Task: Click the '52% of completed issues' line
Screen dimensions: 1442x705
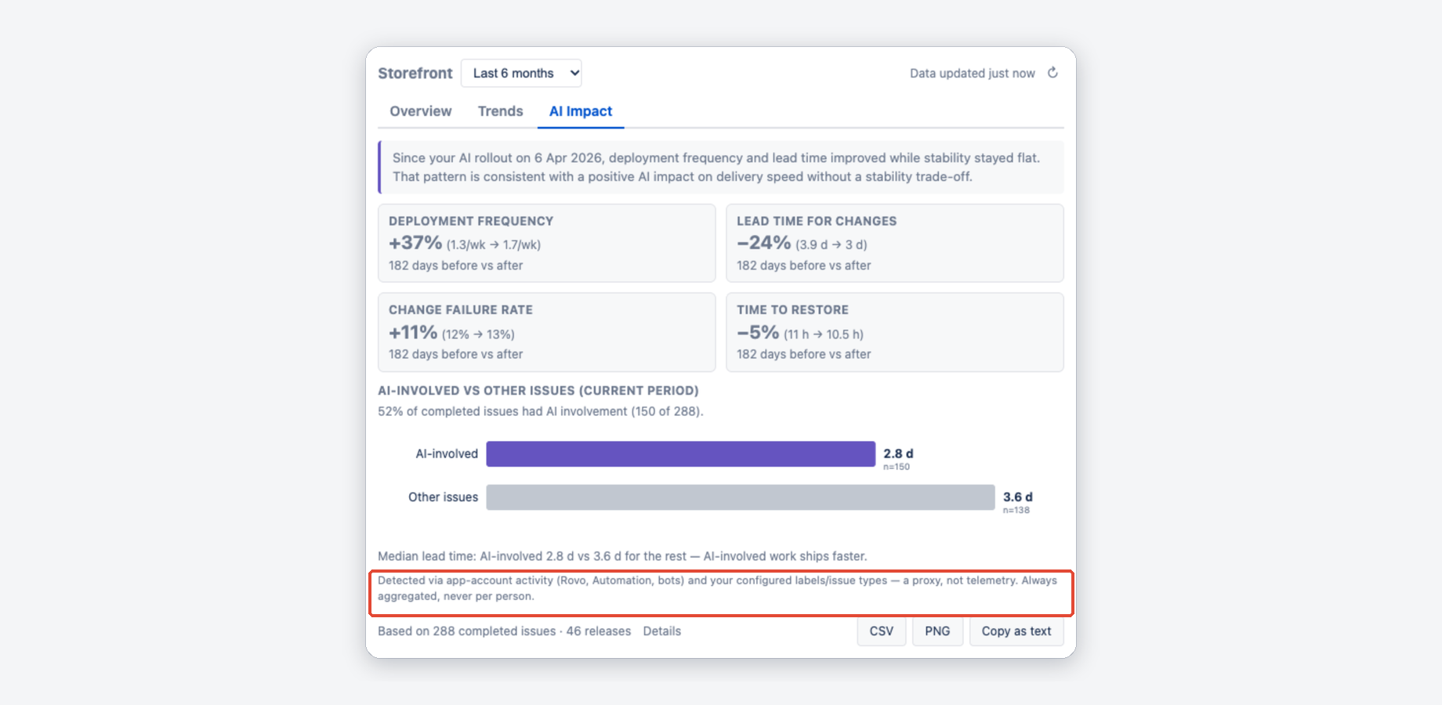Action: pyautogui.click(x=541, y=411)
